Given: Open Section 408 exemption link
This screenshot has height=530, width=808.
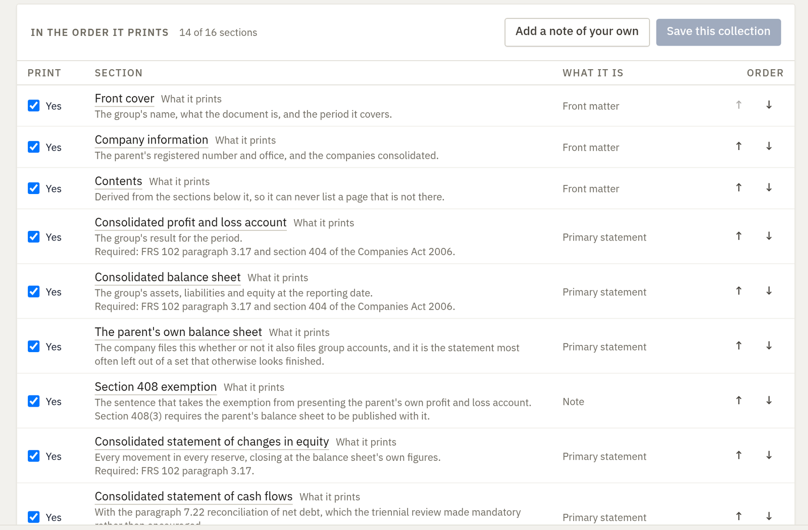Looking at the screenshot, I should click(156, 387).
